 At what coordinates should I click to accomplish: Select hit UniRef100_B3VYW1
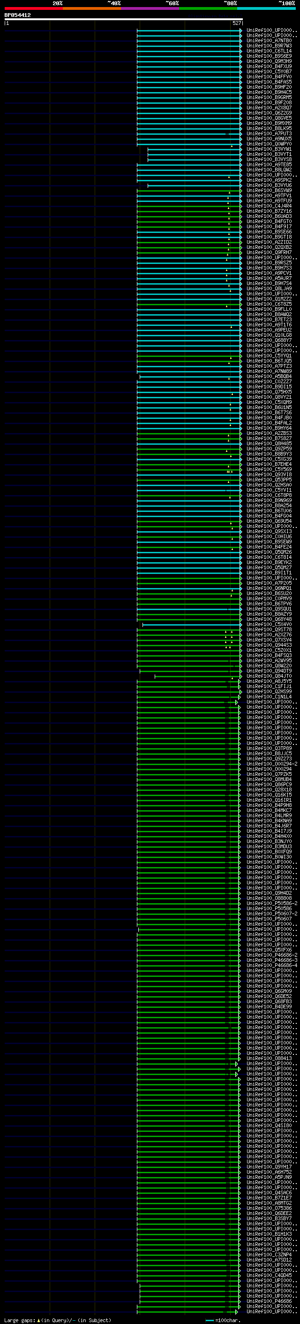coord(269,149)
